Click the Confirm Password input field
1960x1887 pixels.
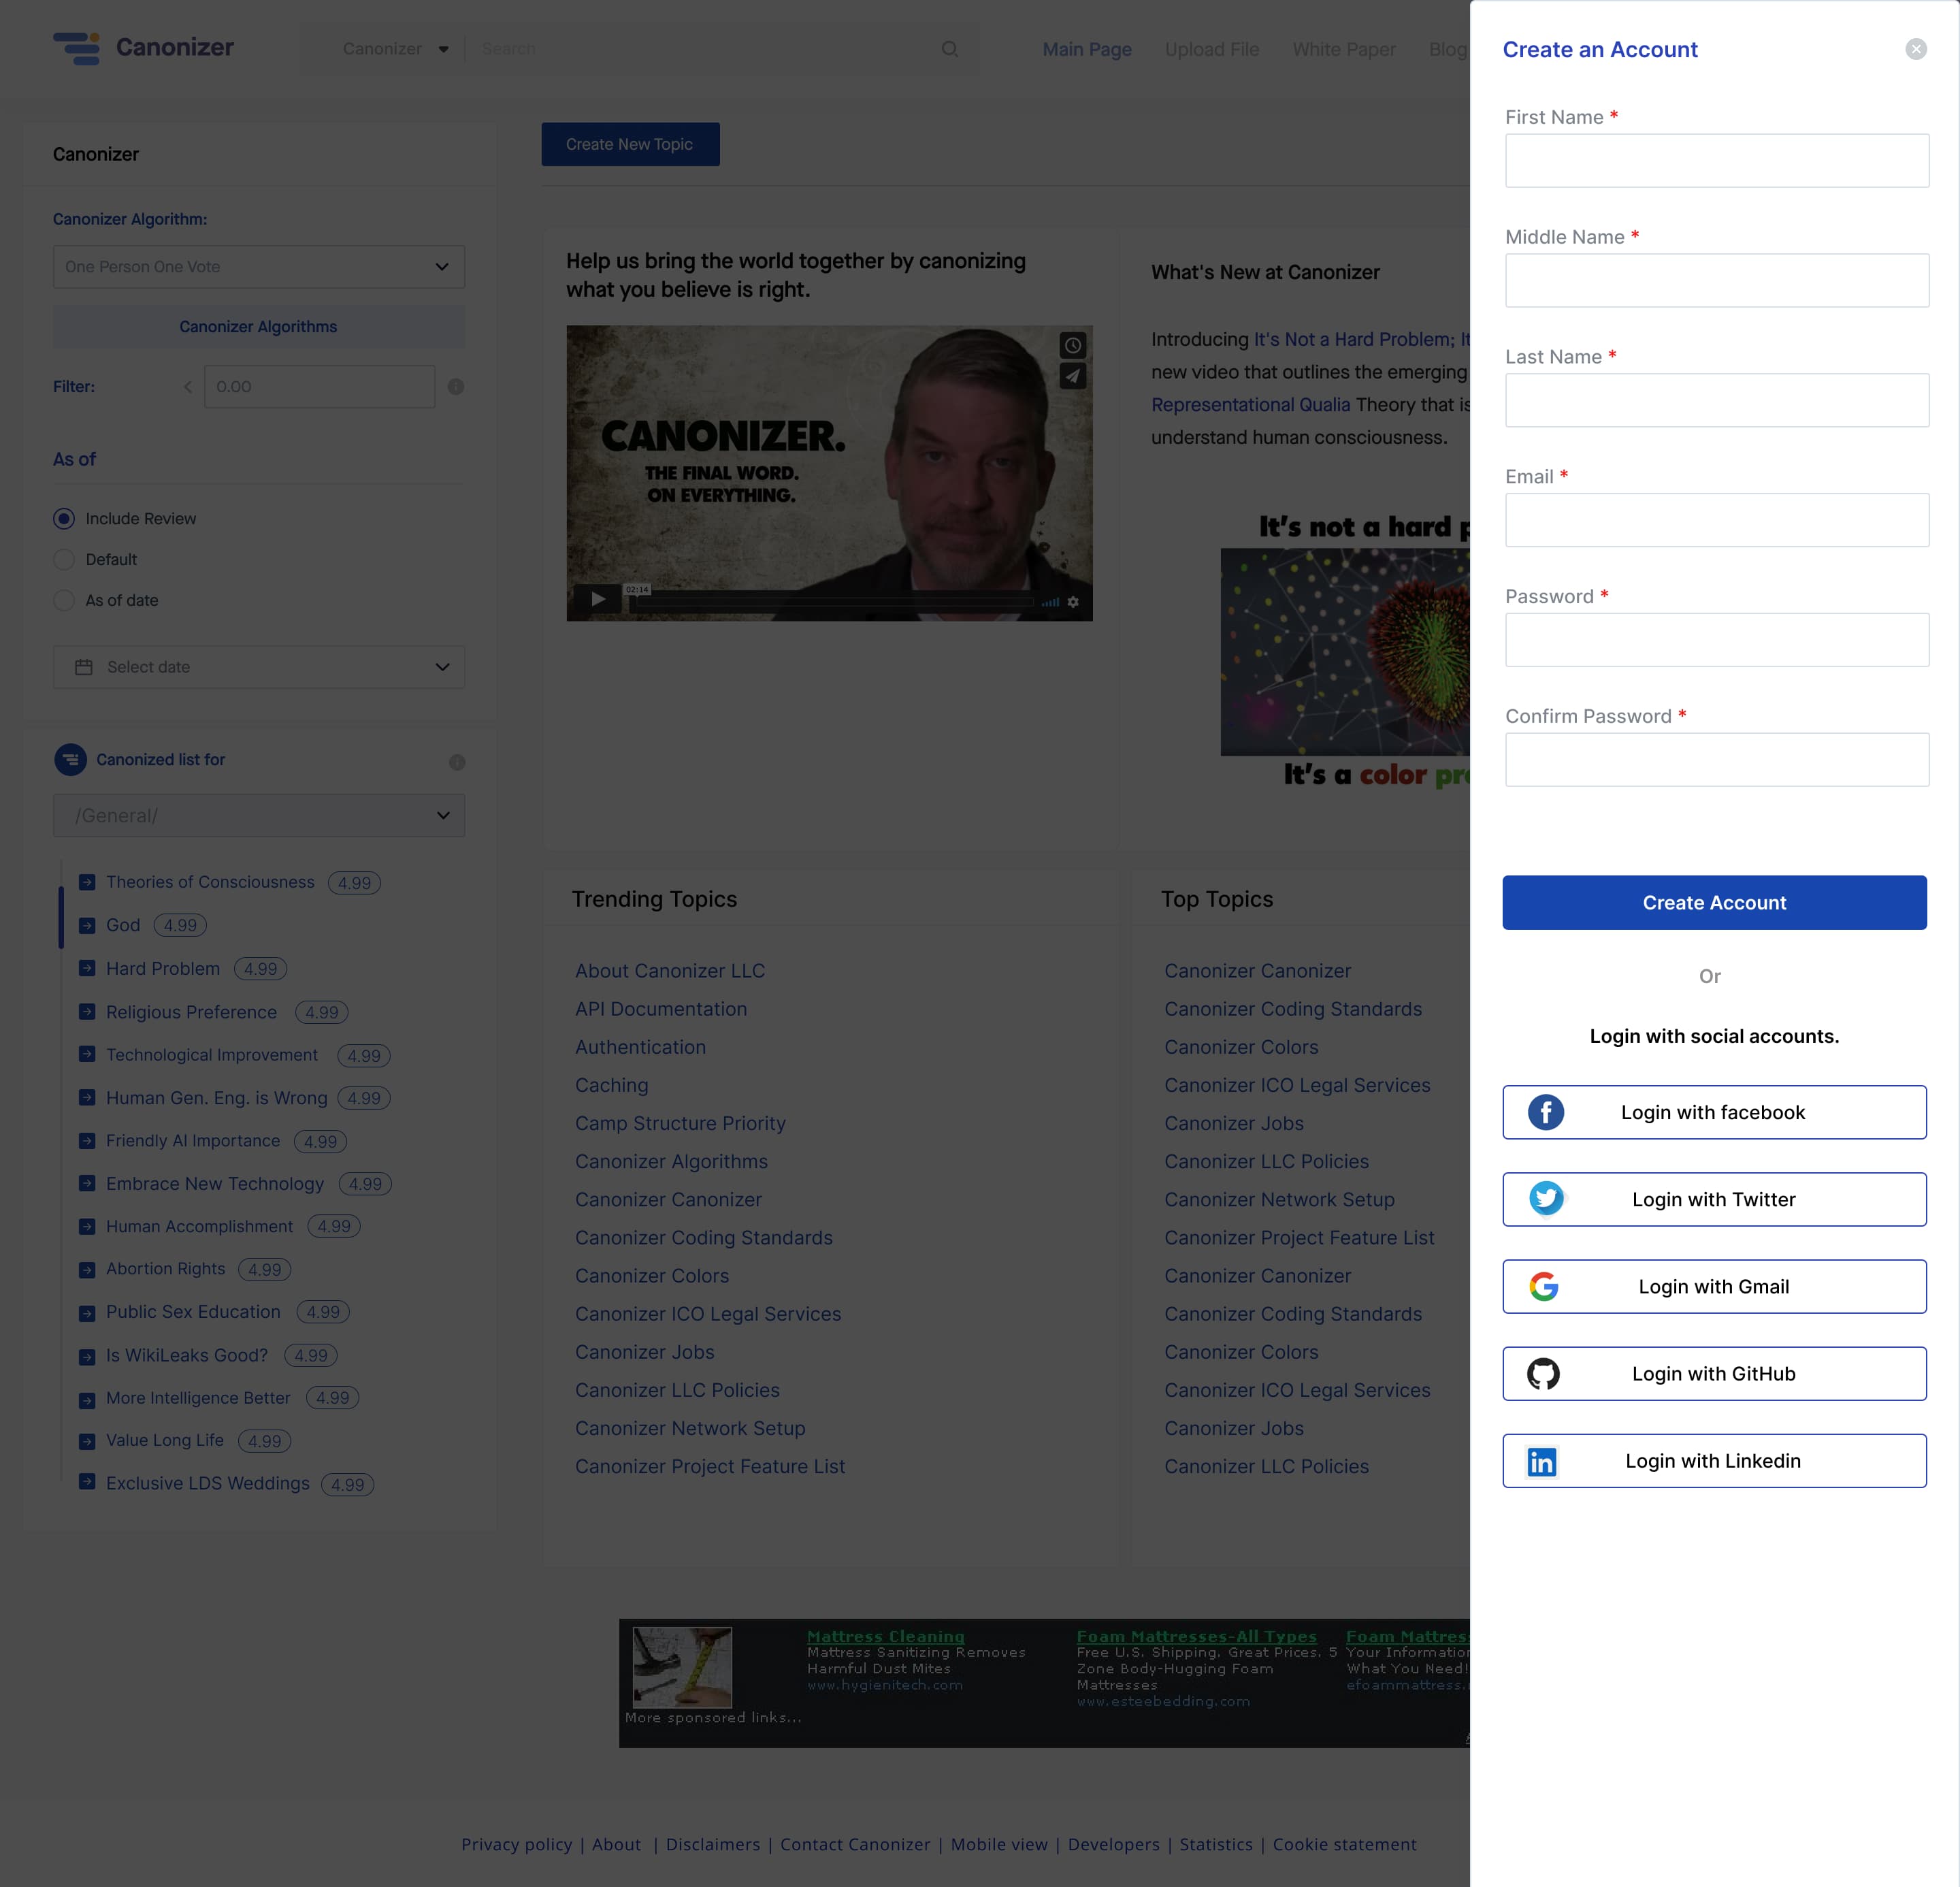click(1716, 760)
